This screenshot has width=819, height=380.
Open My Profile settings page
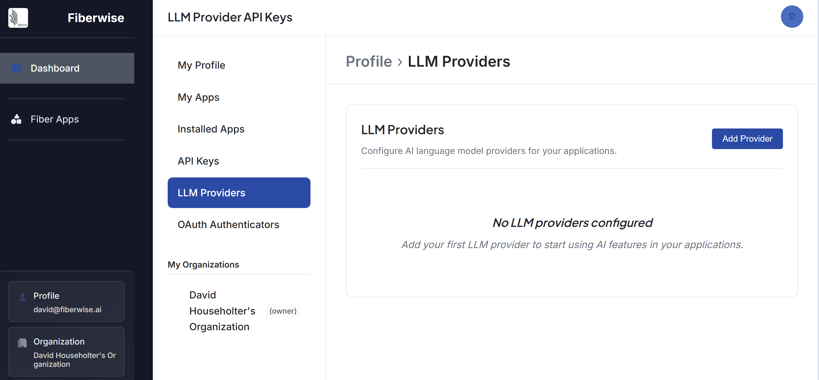201,65
